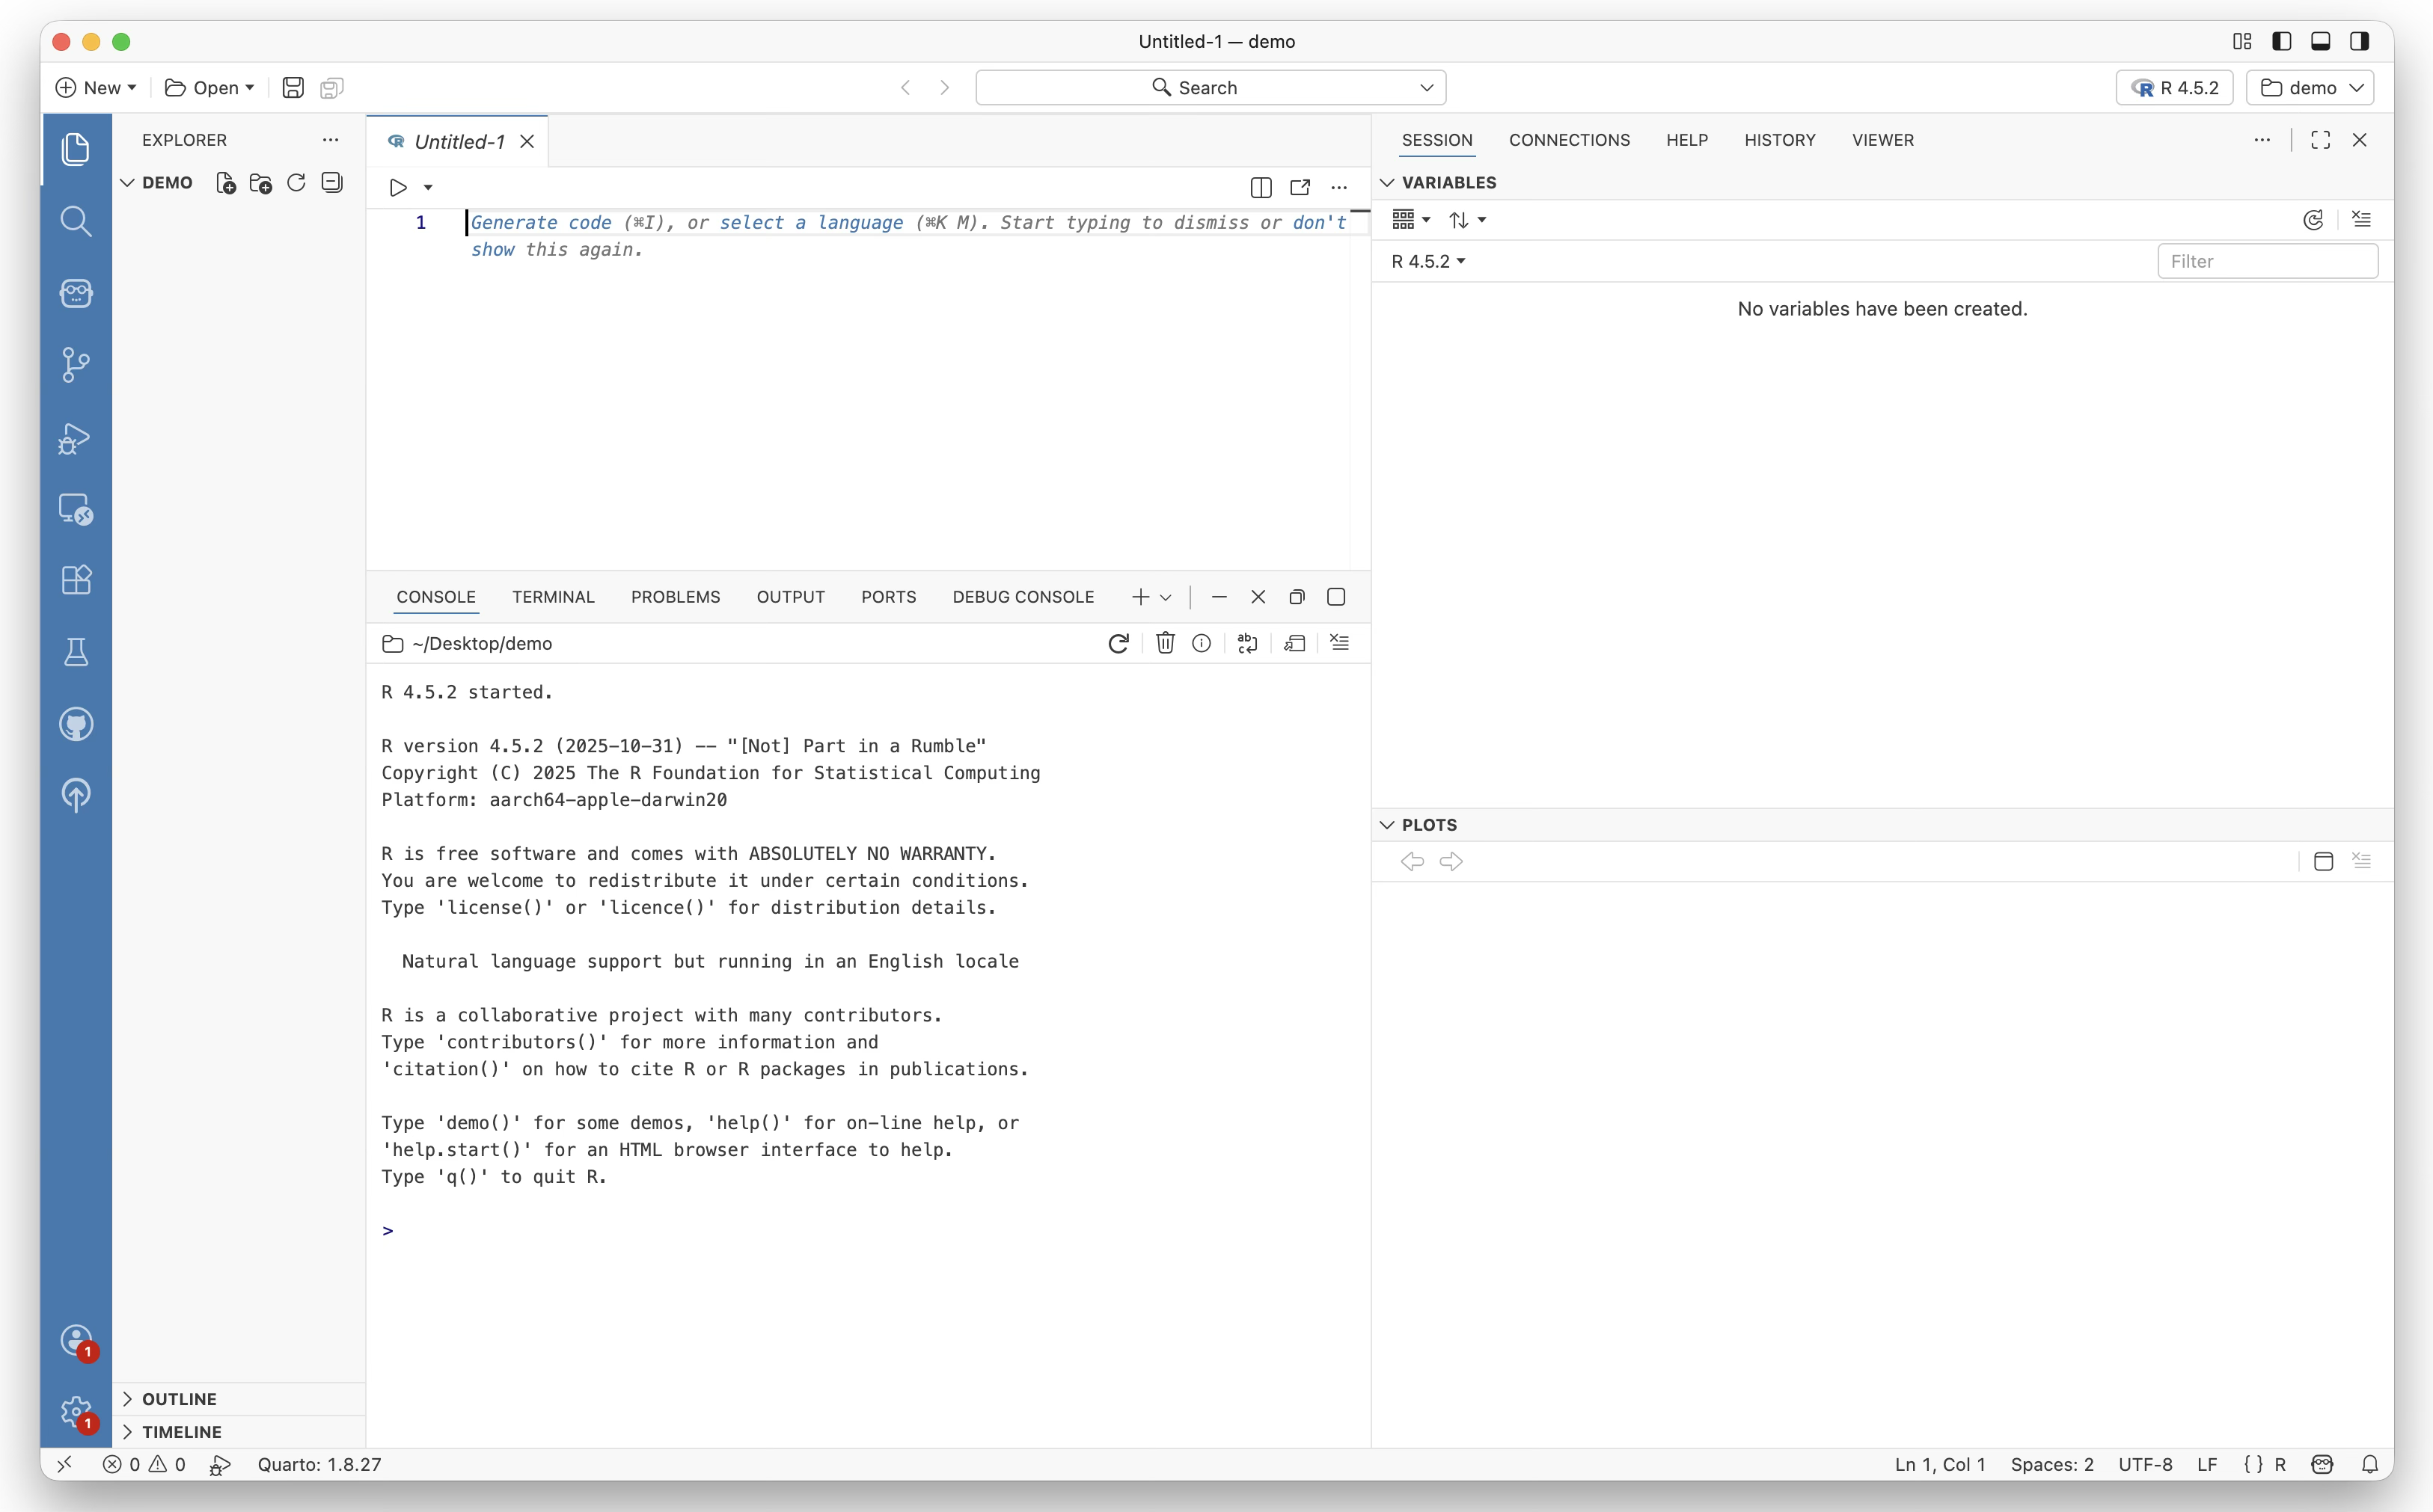Clear the console with the trash icon
Viewport: 2433px width, 1512px height.
(1166, 643)
